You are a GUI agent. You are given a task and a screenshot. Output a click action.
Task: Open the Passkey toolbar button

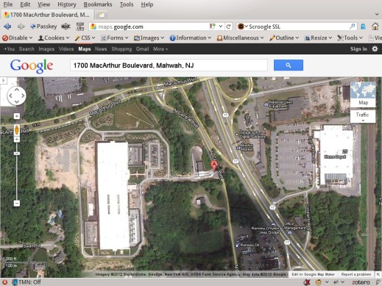tap(43, 26)
